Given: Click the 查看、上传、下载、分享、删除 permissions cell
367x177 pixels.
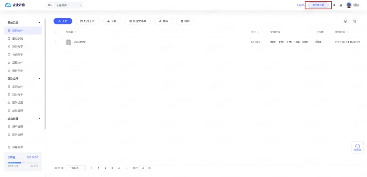Looking at the screenshot, I should pyautogui.click(x=289, y=42).
